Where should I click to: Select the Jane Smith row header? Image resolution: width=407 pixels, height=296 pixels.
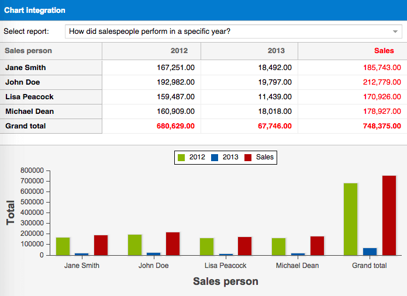[51, 68]
